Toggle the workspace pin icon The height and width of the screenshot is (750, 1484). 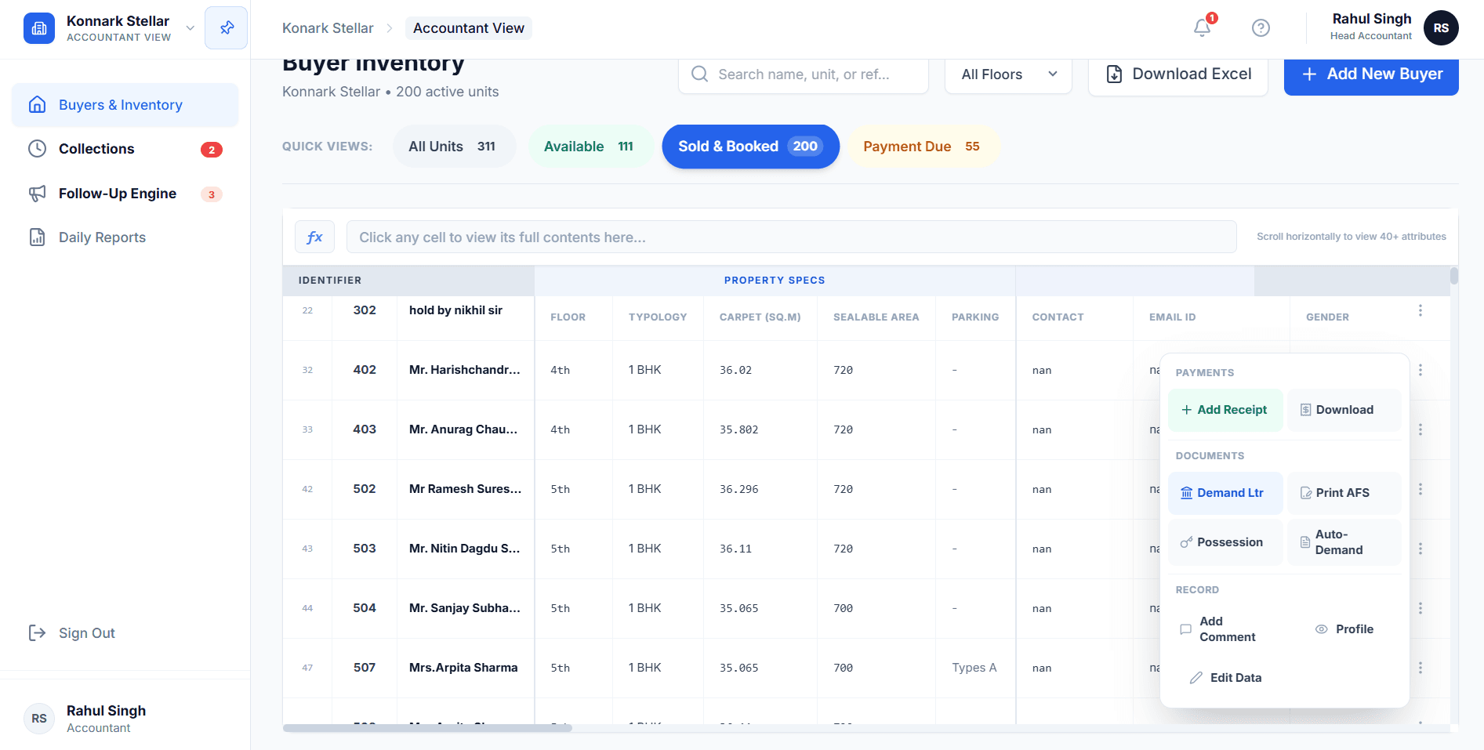pyautogui.click(x=226, y=27)
